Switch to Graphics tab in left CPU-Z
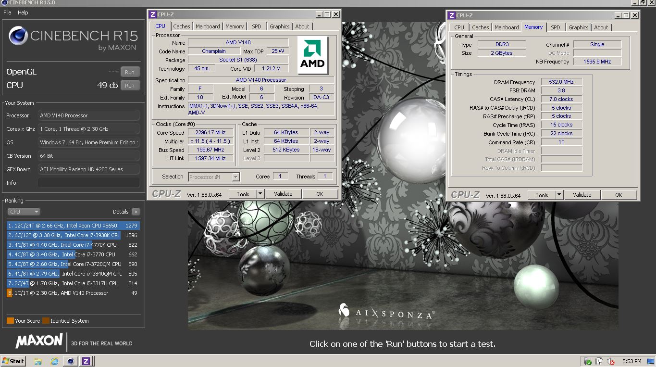 tap(279, 26)
